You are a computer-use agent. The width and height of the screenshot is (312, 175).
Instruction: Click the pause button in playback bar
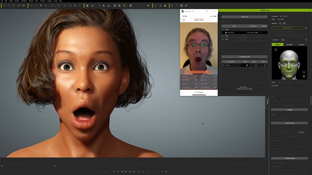point(114,172)
